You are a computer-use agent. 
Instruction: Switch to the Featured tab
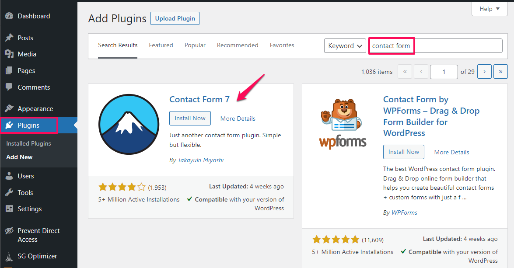point(161,45)
